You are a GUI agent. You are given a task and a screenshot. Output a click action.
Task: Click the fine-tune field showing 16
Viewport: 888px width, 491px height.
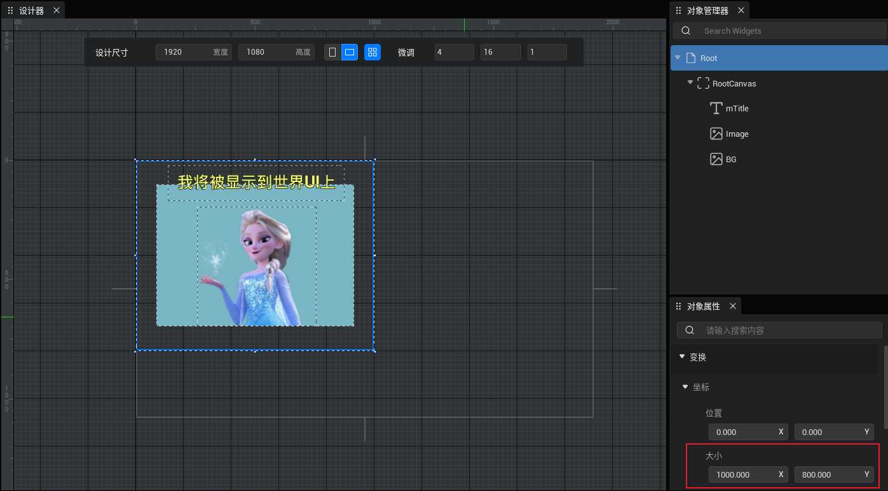point(501,52)
